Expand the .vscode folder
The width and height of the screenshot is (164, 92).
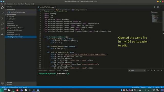tap(11, 21)
